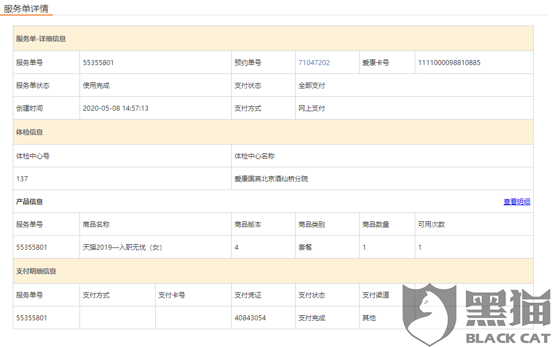Click the 套餐 product category cell
The width and height of the screenshot is (552, 347).
[327, 247]
